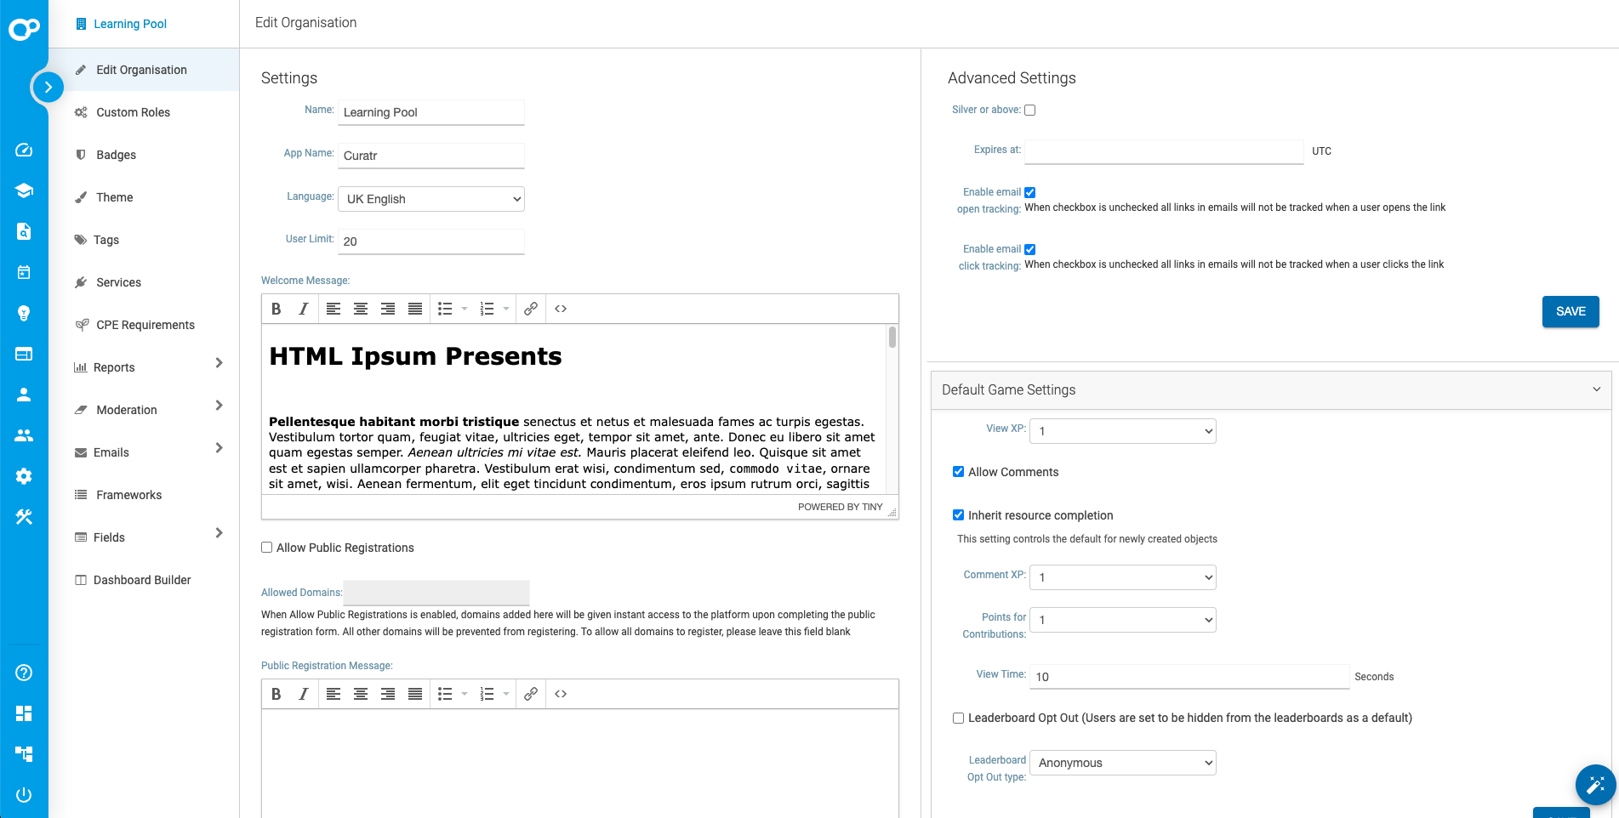The width and height of the screenshot is (1619, 818).
Task: Toggle the Leaderboard Opt Out checkbox
Action: (x=959, y=719)
